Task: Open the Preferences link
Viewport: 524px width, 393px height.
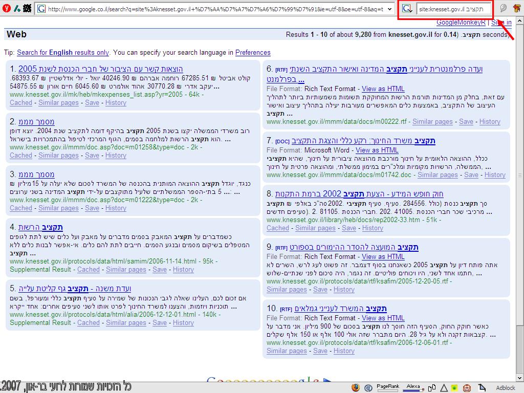Action: pos(253,53)
